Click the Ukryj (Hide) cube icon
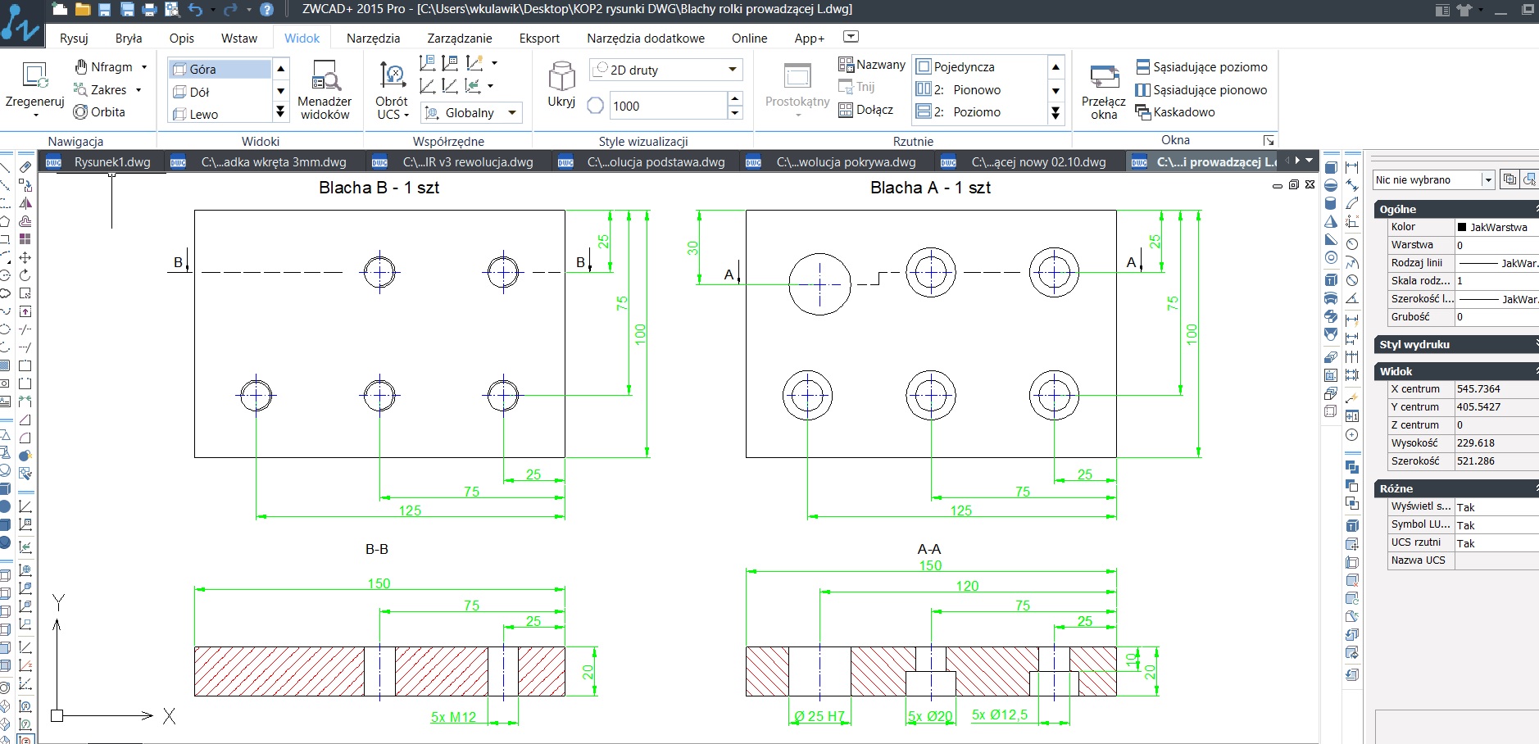Image resolution: width=1539 pixels, height=744 pixels. [x=561, y=76]
